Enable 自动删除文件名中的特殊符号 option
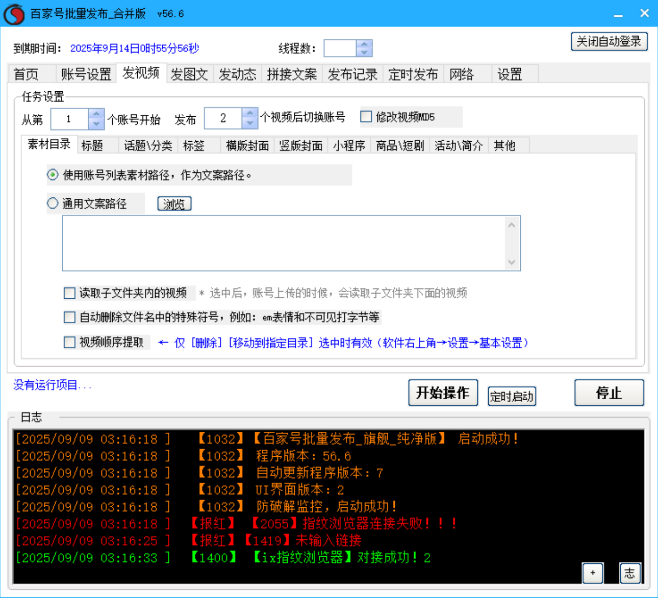Viewport: 658px width, 598px height. click(69, 317)
